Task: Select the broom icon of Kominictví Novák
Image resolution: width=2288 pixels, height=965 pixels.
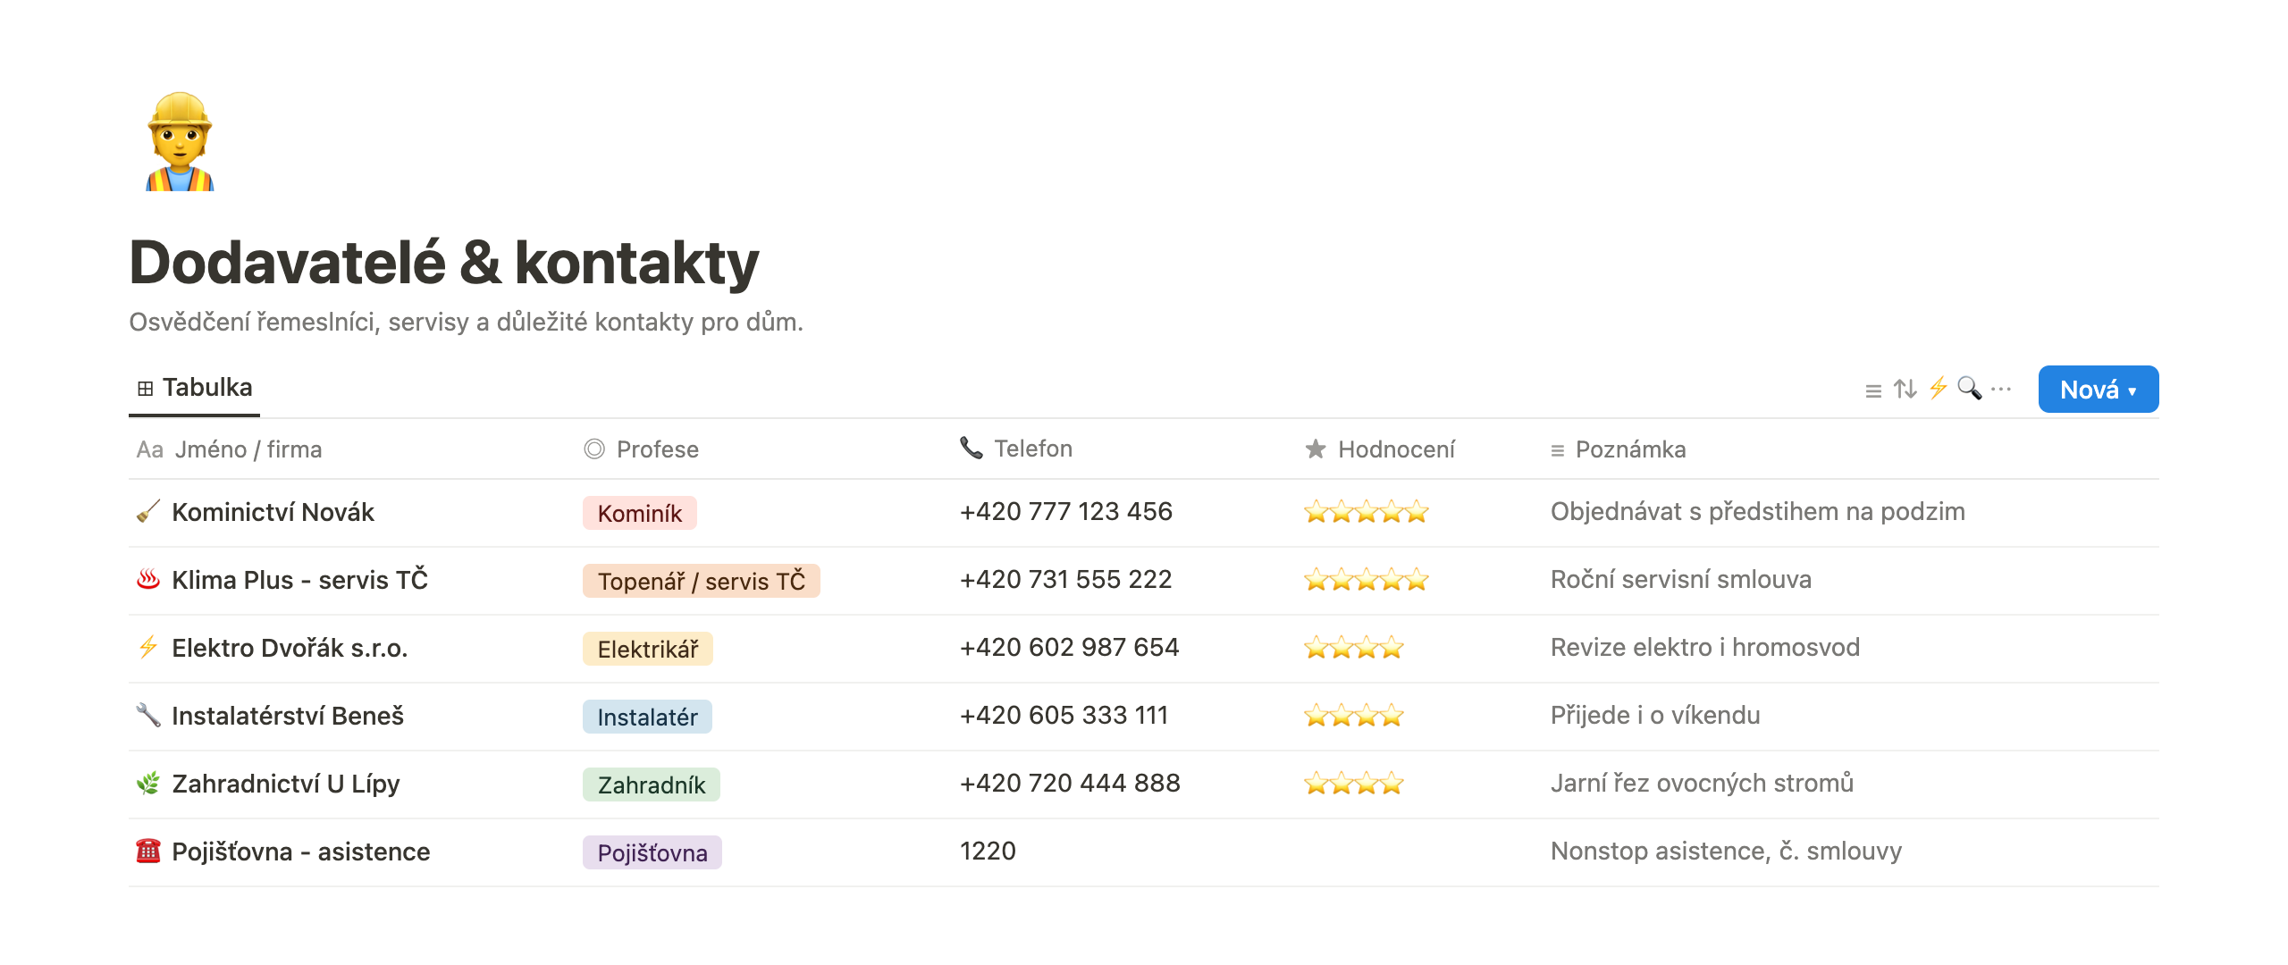Action: coord(148,512)
